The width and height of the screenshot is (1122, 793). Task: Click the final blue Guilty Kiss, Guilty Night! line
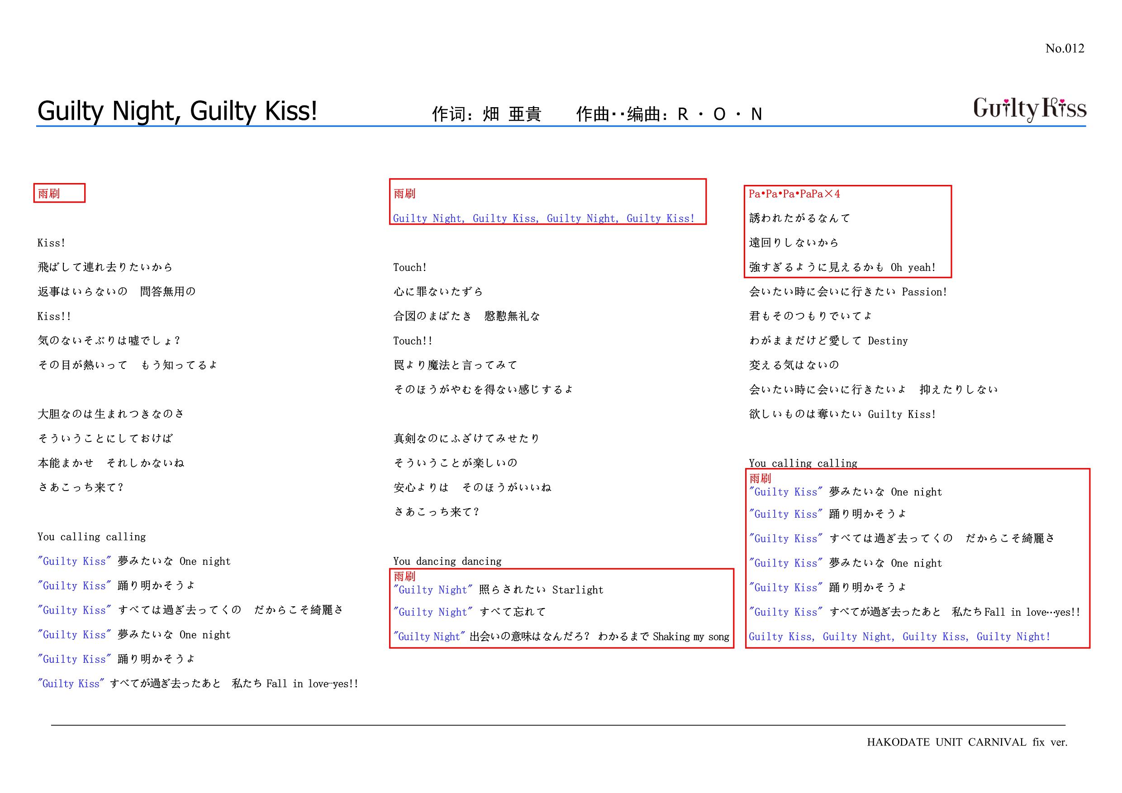899,637
